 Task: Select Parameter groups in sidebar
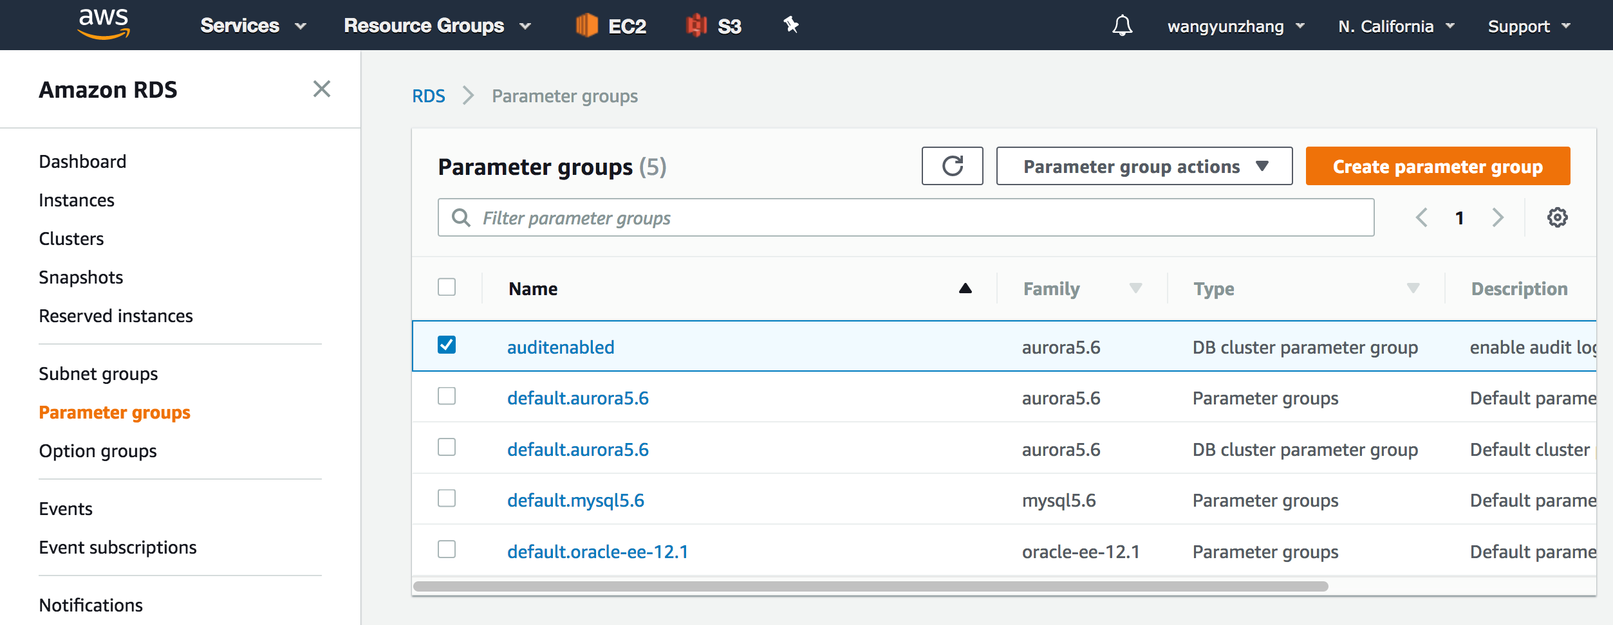coord(115,412)
